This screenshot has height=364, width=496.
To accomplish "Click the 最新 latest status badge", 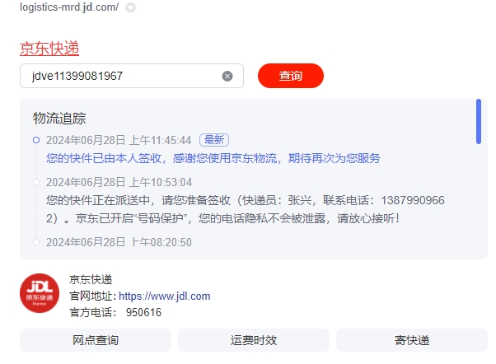I will point(214,140).
